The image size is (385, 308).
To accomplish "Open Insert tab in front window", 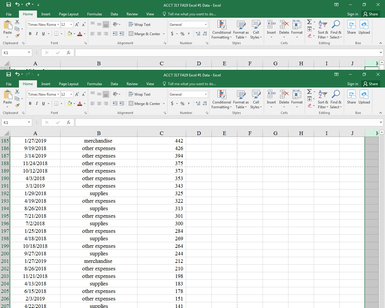I will coord(46,84).
